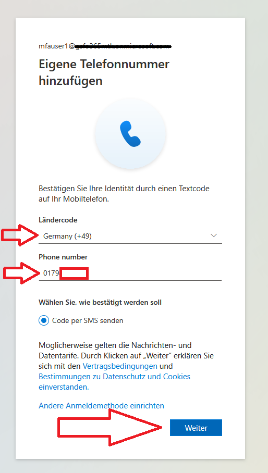Screen dimensions: 268x473
Task: Click the "Eigene Telefonnummer hinzufügen" heading
Action: [104, 72]
